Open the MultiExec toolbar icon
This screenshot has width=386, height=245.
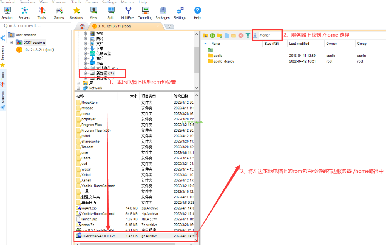[128, 12]
